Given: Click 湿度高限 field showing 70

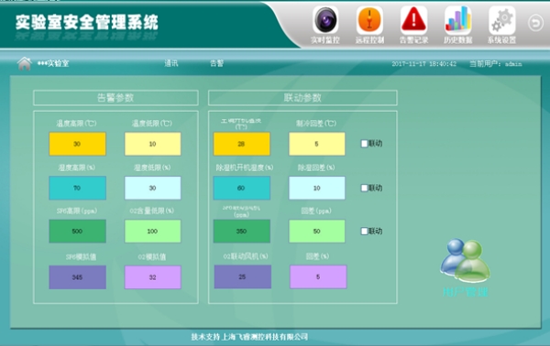Looking at the screenshot, I should click(78, 188).
